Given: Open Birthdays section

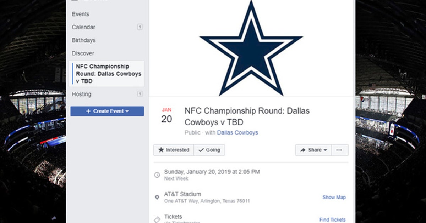Looking at the screenshot, I should point(84,40).
